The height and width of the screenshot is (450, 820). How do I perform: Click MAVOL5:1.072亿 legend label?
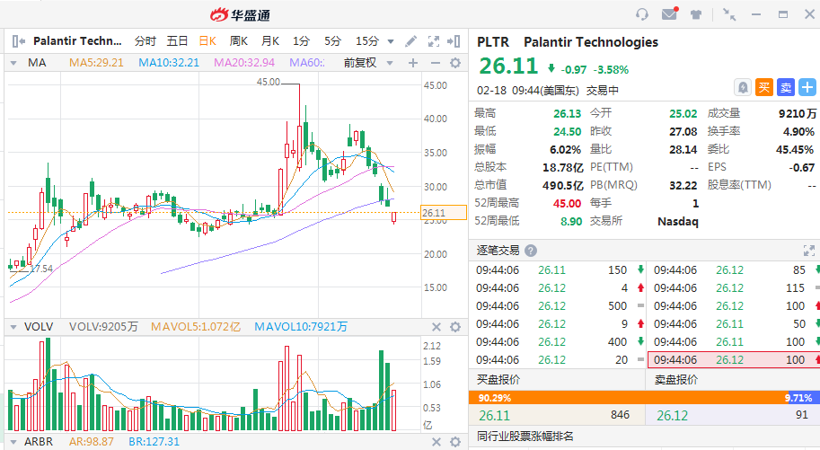coord(196,327)
